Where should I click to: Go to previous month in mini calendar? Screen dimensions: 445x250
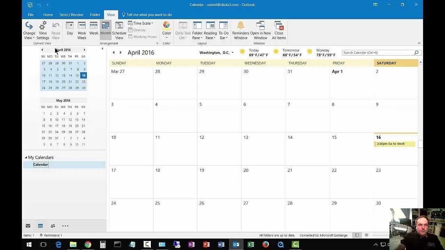[42, 50]
